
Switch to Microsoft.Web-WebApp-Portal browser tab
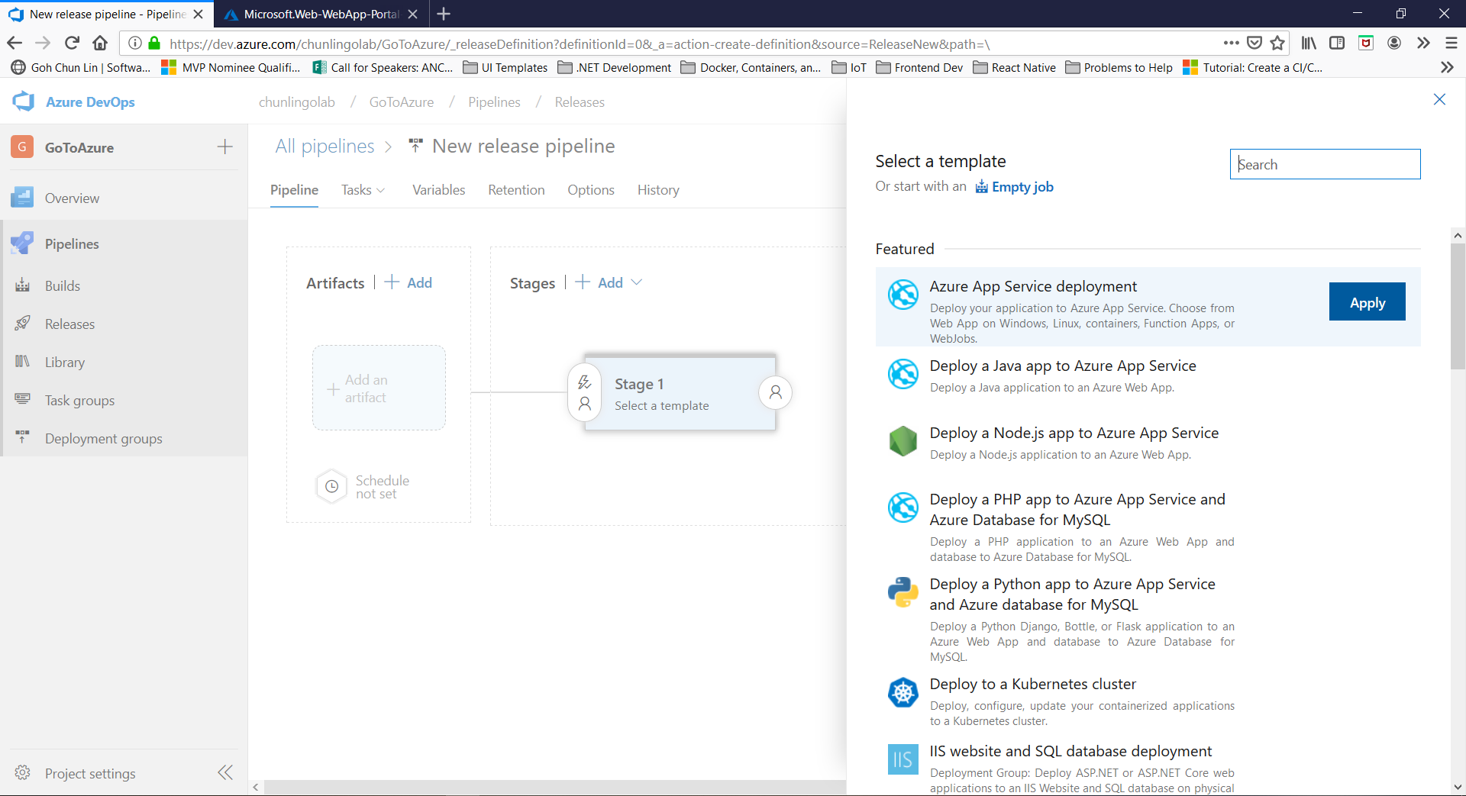(321, 14)
